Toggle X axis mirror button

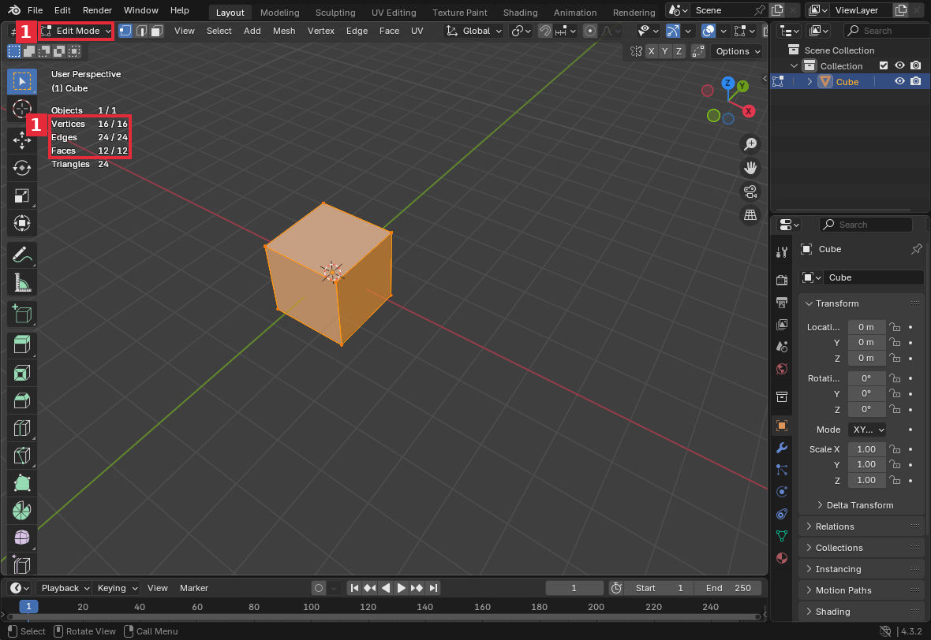tap(652, 51)
